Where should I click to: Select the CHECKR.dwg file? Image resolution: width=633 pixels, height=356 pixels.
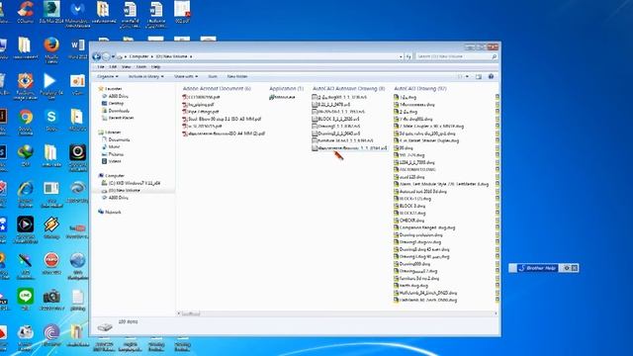point(408,221)
